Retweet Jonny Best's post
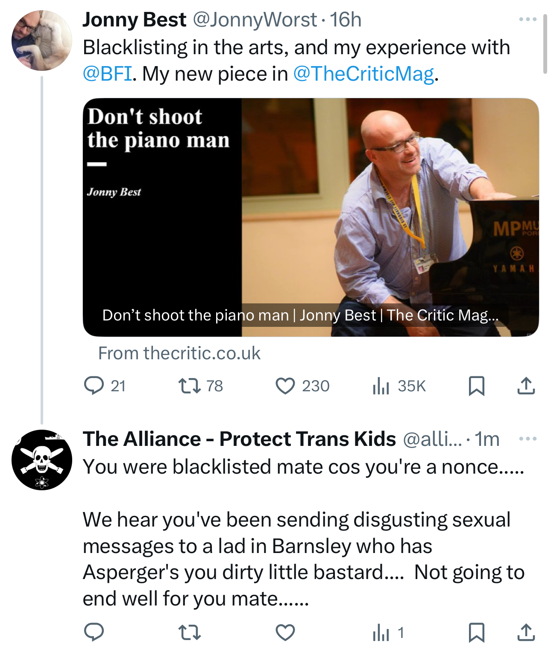The height and width of the screenshot is (652, 551). coord(189,386)
